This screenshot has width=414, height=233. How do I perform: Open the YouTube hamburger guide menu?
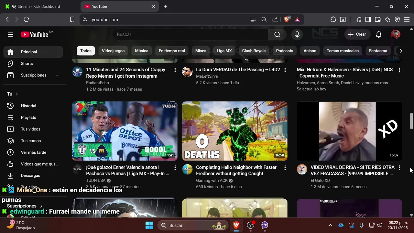(10, 34)
